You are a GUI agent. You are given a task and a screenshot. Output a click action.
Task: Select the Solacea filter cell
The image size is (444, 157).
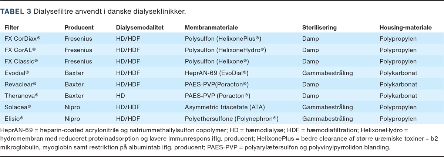coord(17,107)
